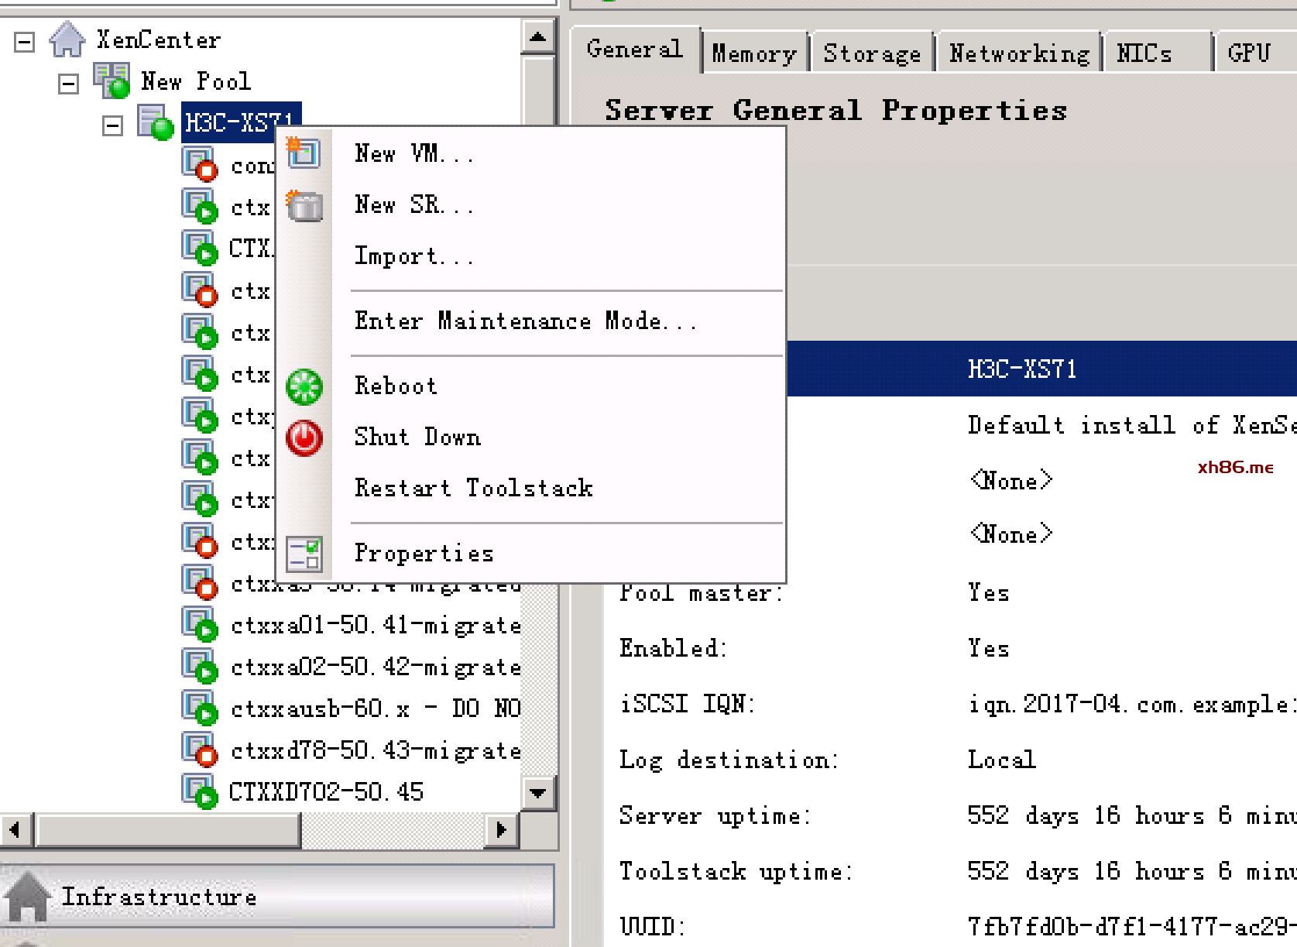This screenshot has height=947, width=1297.
Task: Click the XenCenter home icon in tree
Action: point(67,39)
